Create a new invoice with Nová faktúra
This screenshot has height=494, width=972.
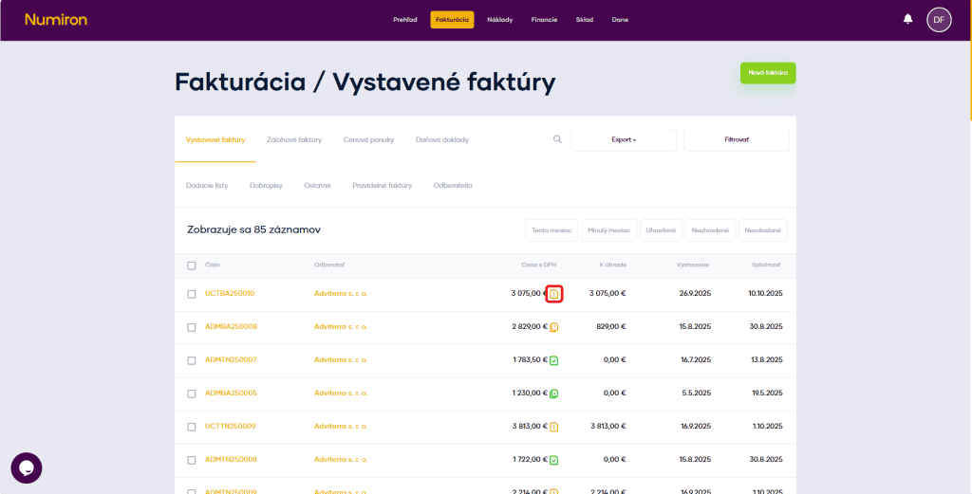point(768,73)
